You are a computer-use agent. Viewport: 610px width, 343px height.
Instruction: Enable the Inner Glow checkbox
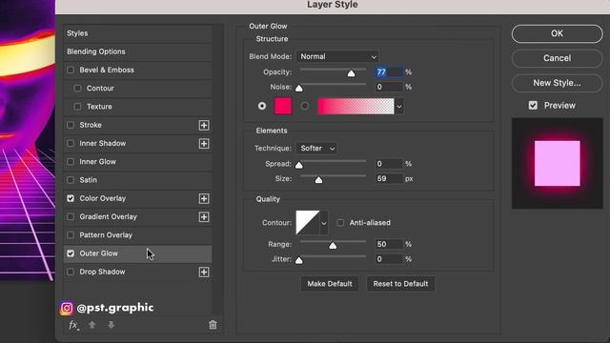(71, 161)
